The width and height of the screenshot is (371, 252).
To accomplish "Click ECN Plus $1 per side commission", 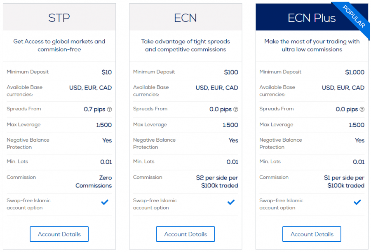I will click(x=344, y=182).
